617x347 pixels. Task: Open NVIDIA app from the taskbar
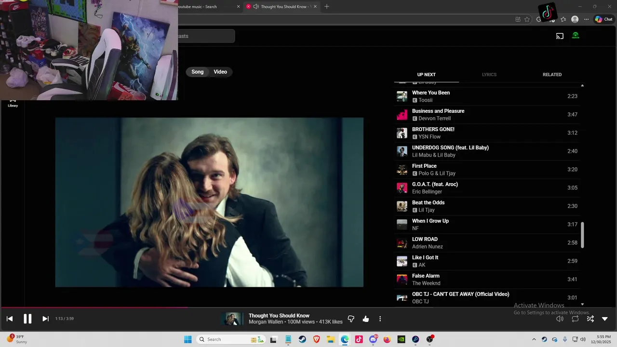tap(402, 339)
